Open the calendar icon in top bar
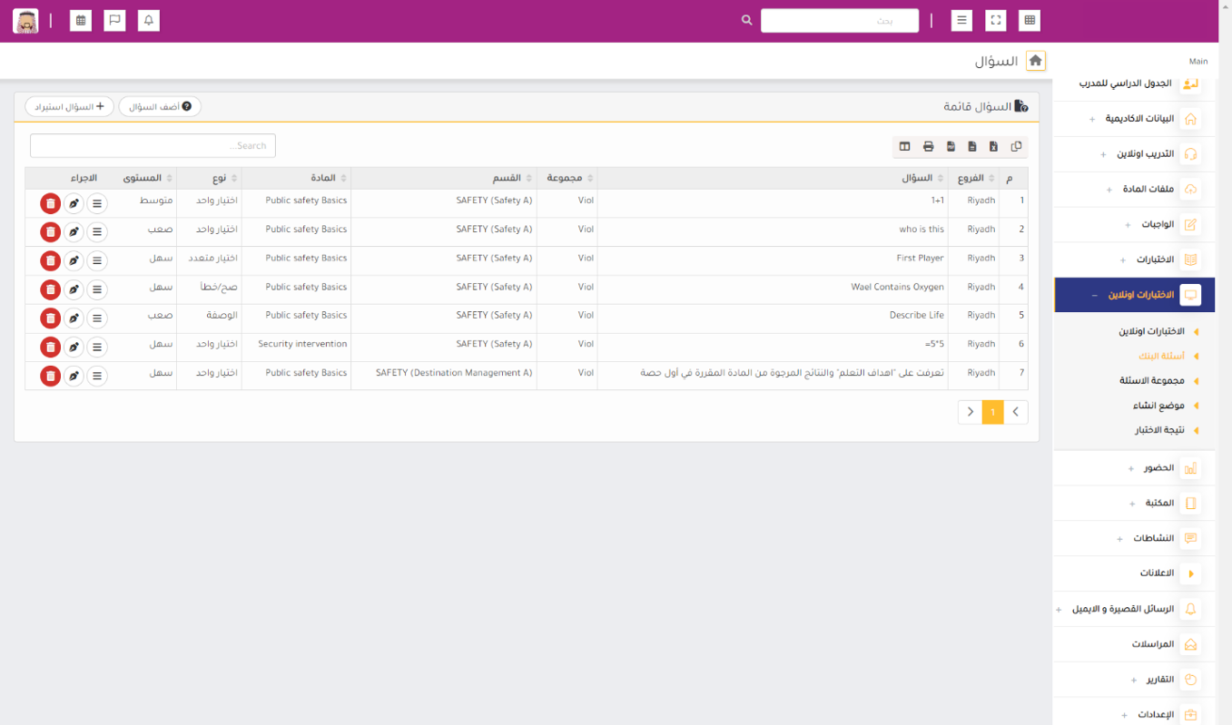The width and height of the screenshot is (1232, 725). [x=81, y=20]
